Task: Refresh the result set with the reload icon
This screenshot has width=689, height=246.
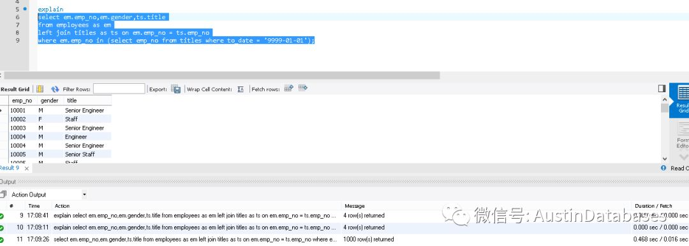Action: [55, 89]
